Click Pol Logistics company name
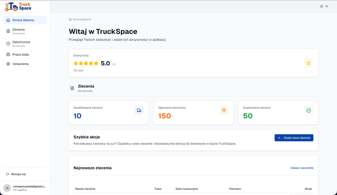 (x=20, y=190)
